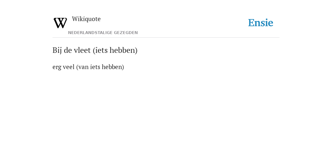This screenshot has width=332, height=166.
Task: Click the word GEZEGDEN in the subtitle
Action: [x=126, y=33]
